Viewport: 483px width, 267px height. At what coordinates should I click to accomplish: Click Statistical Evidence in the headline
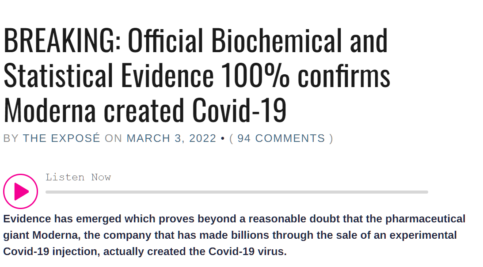pos(108,75)
